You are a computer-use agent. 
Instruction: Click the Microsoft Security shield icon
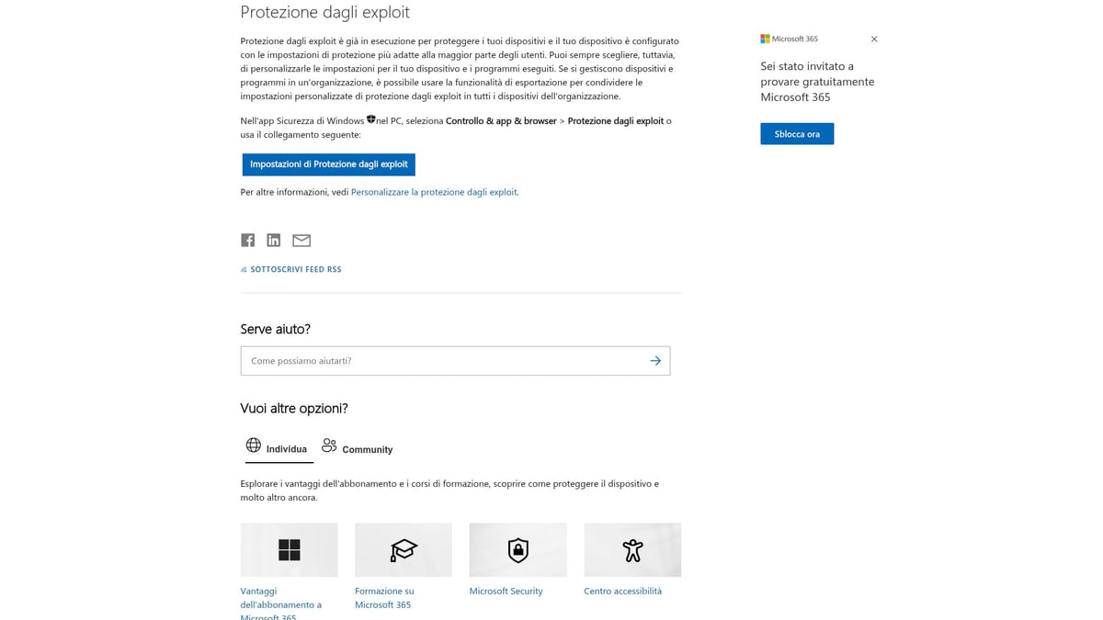coord(517,549)
